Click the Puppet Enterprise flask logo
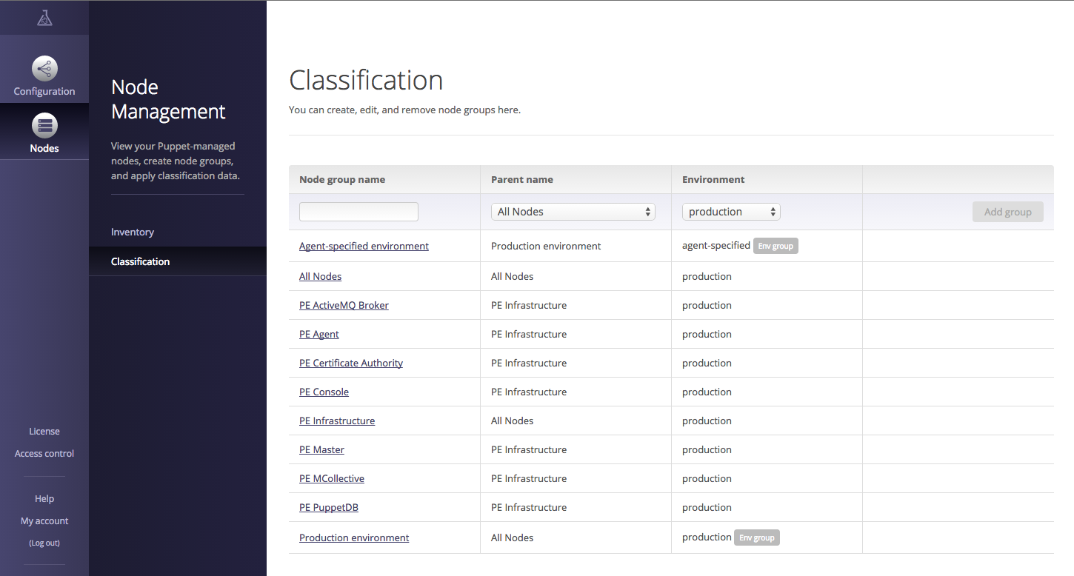1074x576 pixels. click(x=44, y=17)
